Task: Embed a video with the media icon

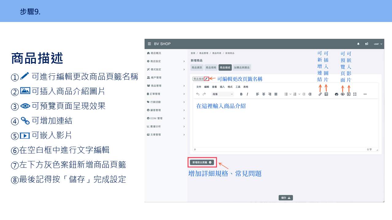Action: point(349,94)
